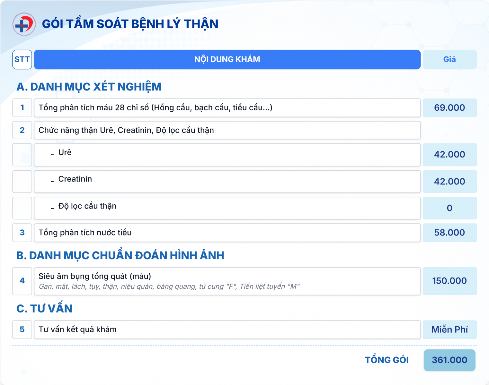The width and height of the screenshot is (489, 385).
Task: Click the Urê sub-item row
Action: click(x=227, y=155)
